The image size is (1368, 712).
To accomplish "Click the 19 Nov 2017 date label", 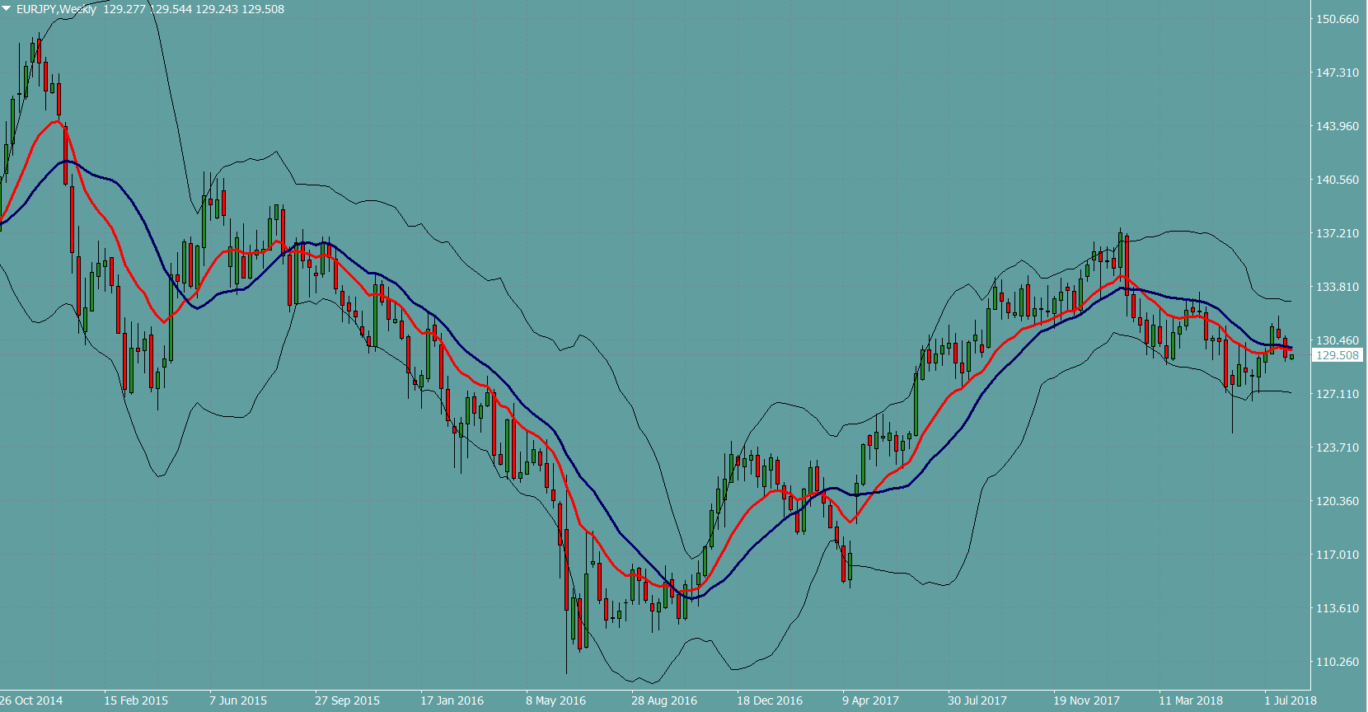I will [1086, 700].
